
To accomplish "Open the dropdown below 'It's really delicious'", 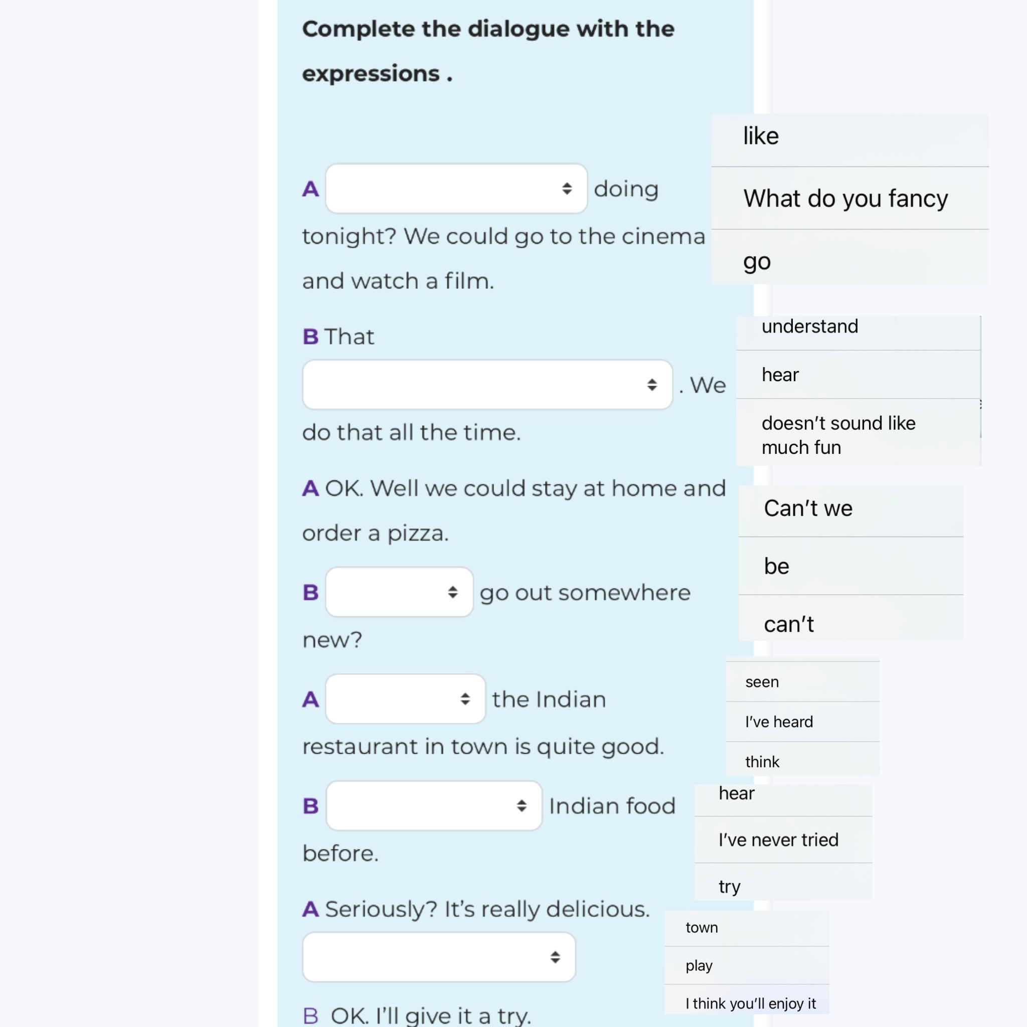I will [x=439, y=957].
